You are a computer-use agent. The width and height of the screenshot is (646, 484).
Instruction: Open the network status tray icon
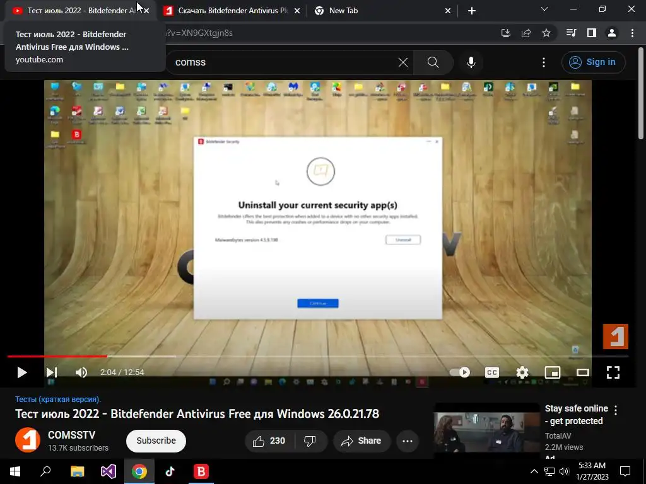(549, 471)
